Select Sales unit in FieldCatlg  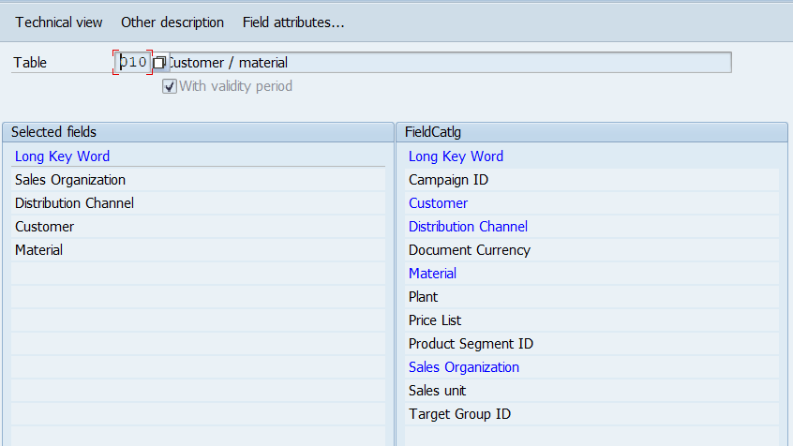pos(591,391)
